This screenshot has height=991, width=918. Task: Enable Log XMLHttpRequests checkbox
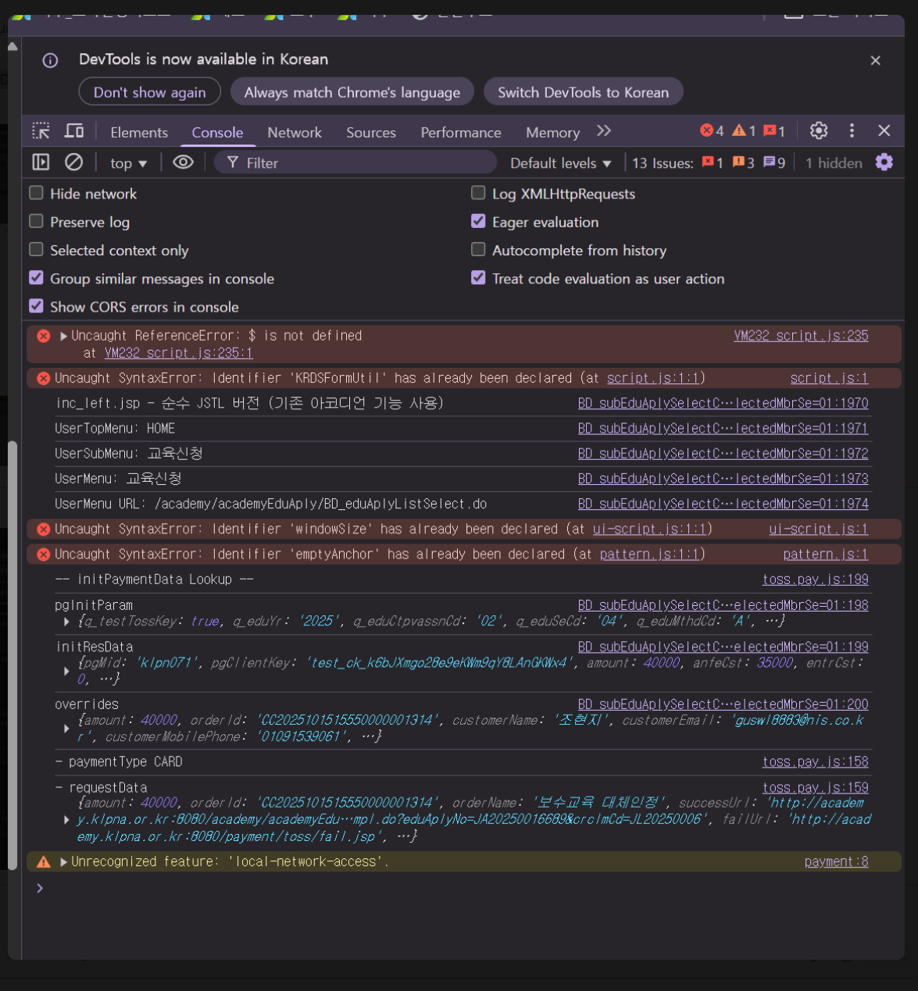tap(478, 193)
